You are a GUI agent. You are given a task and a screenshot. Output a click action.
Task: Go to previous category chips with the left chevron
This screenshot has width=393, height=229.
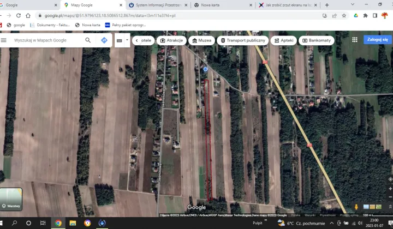coord(136,40)
